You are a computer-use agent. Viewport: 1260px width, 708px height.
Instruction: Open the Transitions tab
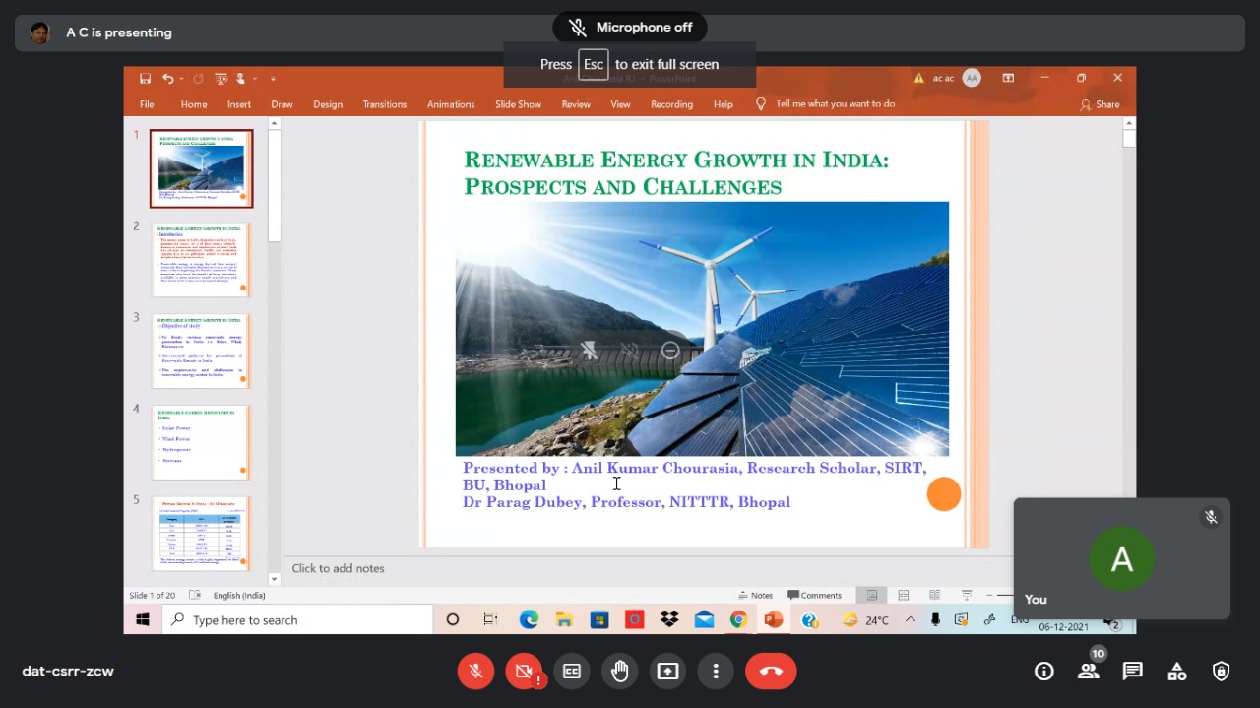pyautogui.click(x=384, y=104)
